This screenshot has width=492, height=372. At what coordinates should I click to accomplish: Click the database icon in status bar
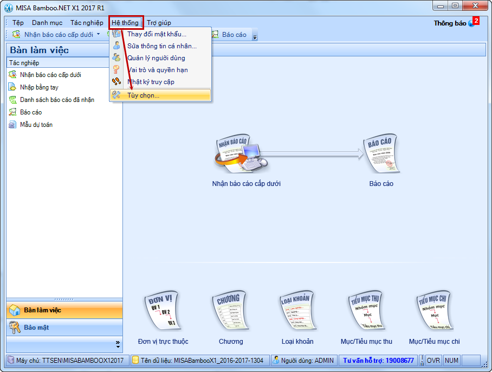click(135, 360)
